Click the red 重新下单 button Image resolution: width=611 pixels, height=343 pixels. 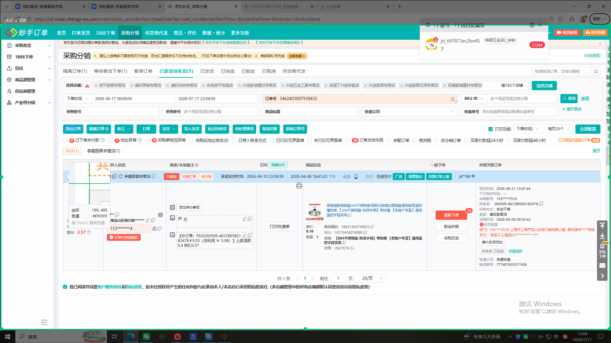[x=451, y=215]
